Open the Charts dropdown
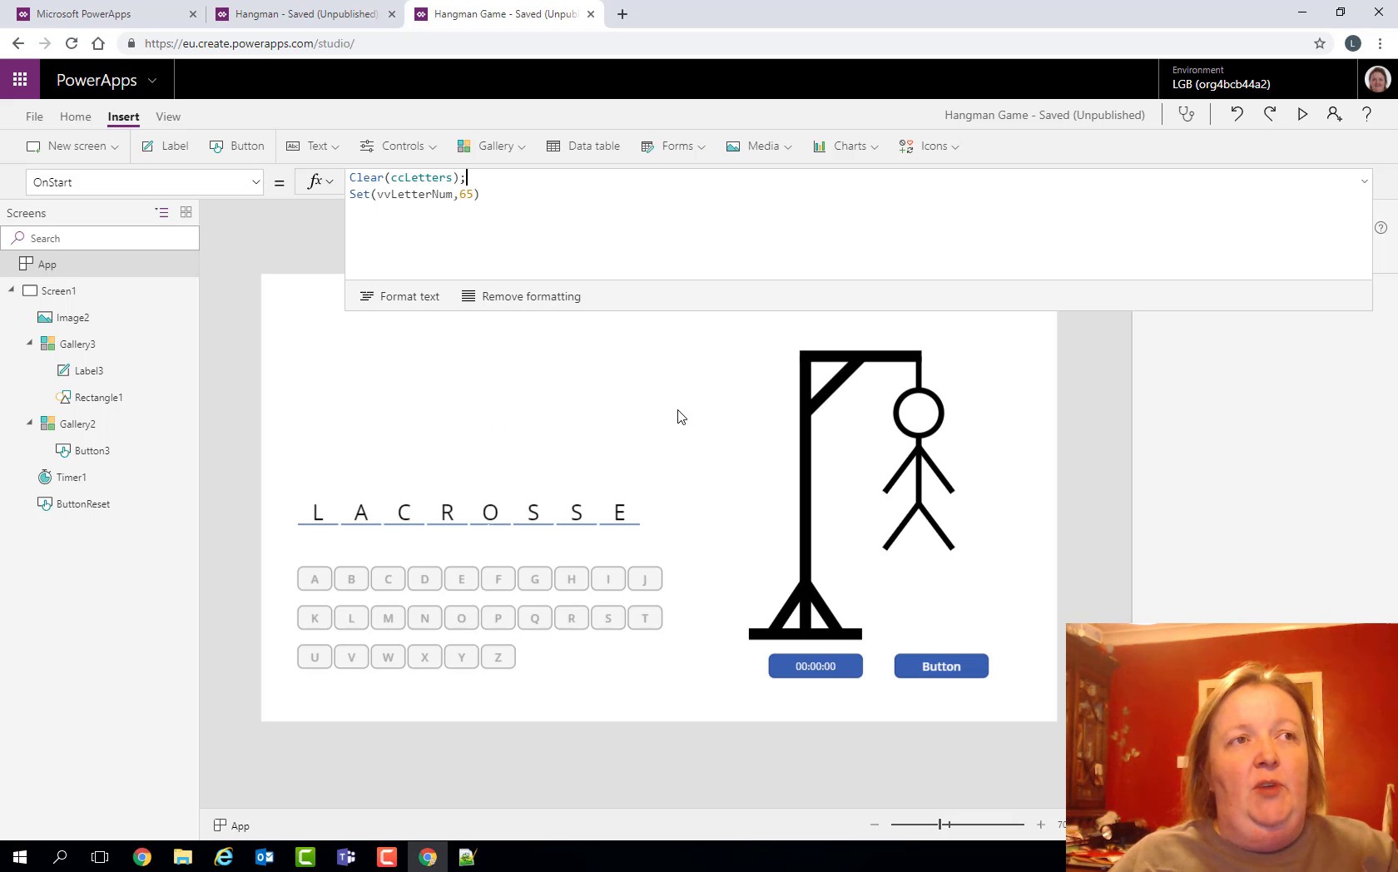This screenshot has width=1398, height=872. (x=845, y=146)
